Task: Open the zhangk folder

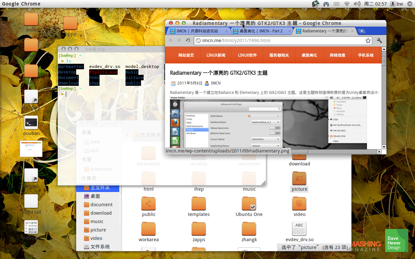Action: click(249, 232)
